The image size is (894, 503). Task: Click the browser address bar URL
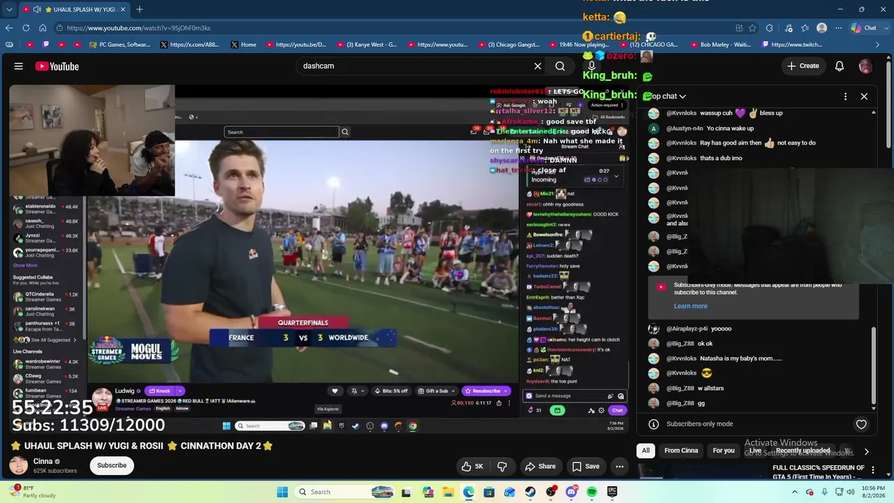[138, 28]
